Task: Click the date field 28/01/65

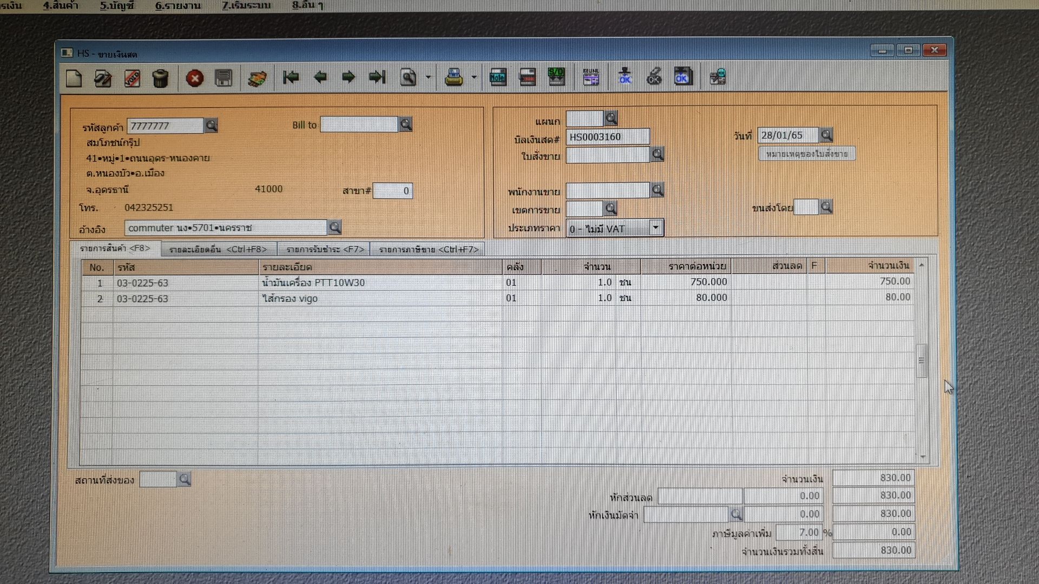Action: (788, 135)
